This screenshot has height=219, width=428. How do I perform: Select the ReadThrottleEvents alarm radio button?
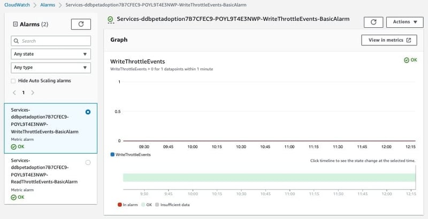(88, 162)
